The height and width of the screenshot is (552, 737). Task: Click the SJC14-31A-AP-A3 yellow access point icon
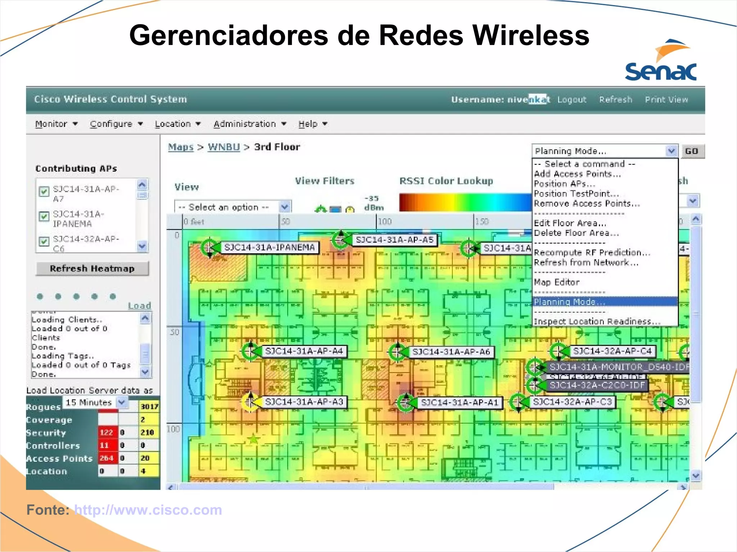pos(250,402)
